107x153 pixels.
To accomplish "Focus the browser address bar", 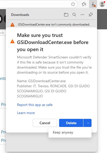I will (37, 4).
